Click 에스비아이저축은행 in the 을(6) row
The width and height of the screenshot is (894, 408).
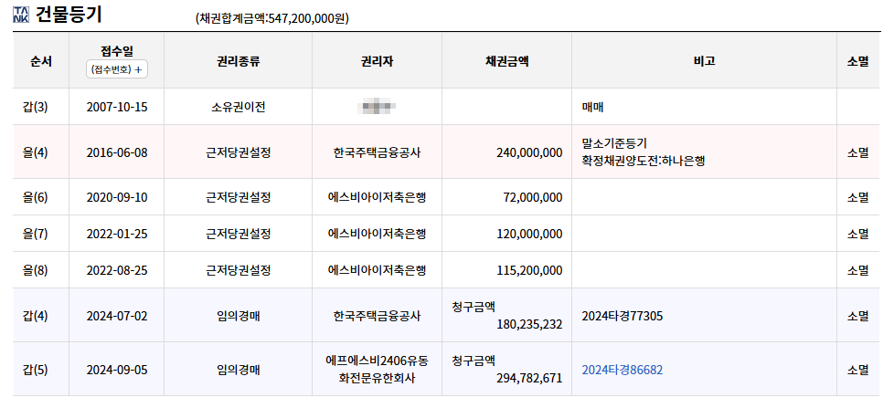click(377, 197)
